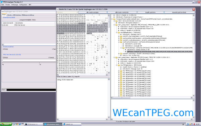Switch to TPEGAnalyser 4.1 in the taskbar
Image resolution: width=201 pixels, height=126 pixels.
[33, 124]
